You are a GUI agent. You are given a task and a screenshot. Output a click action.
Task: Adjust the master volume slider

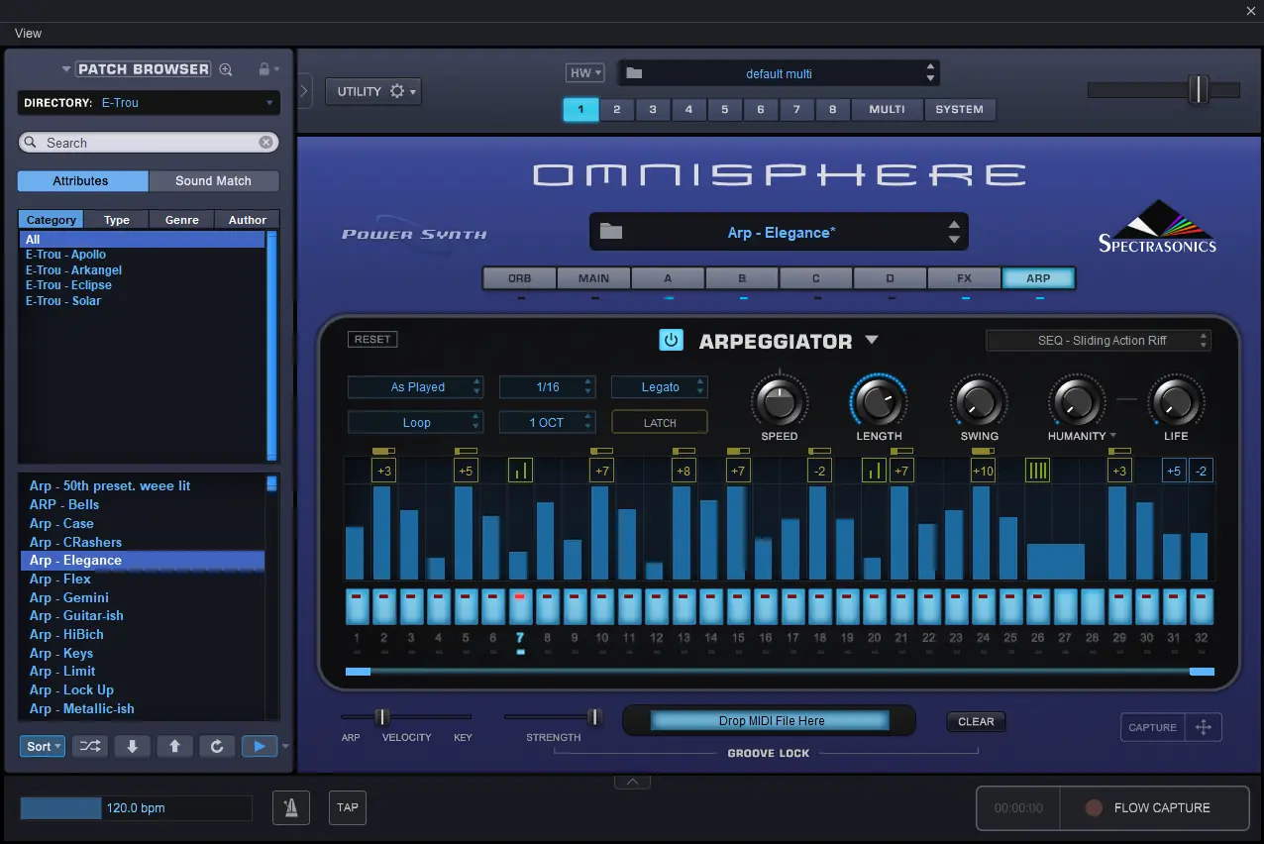[x=1164, y=90]
